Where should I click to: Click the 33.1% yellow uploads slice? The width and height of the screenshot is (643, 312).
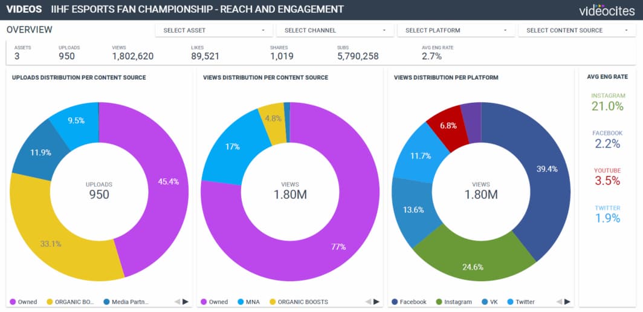coord(50,244)
